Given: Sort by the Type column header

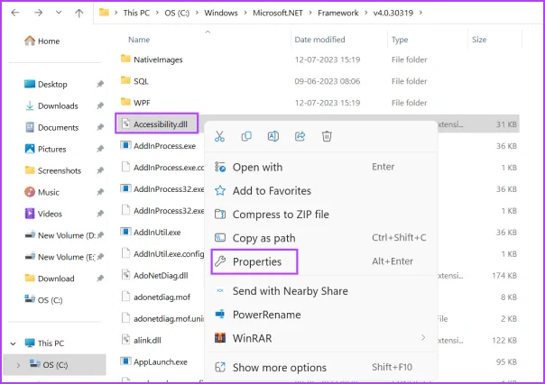Looking at the screenshot, I should [x=400, y=40].
